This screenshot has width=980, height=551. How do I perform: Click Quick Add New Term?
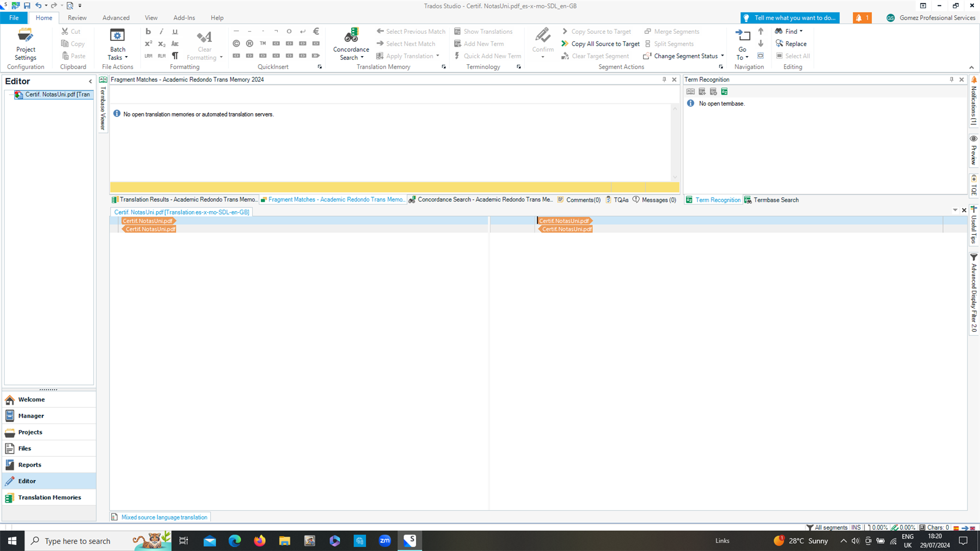(x=487, y=56)
